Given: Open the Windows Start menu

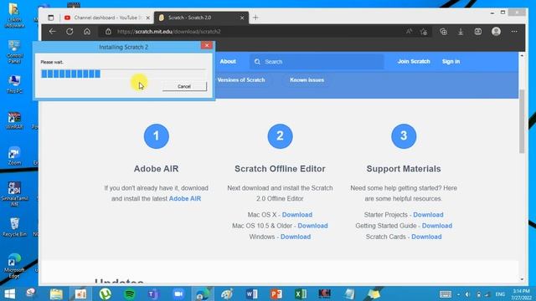Looking at the screenshot, I should [10, 293].
